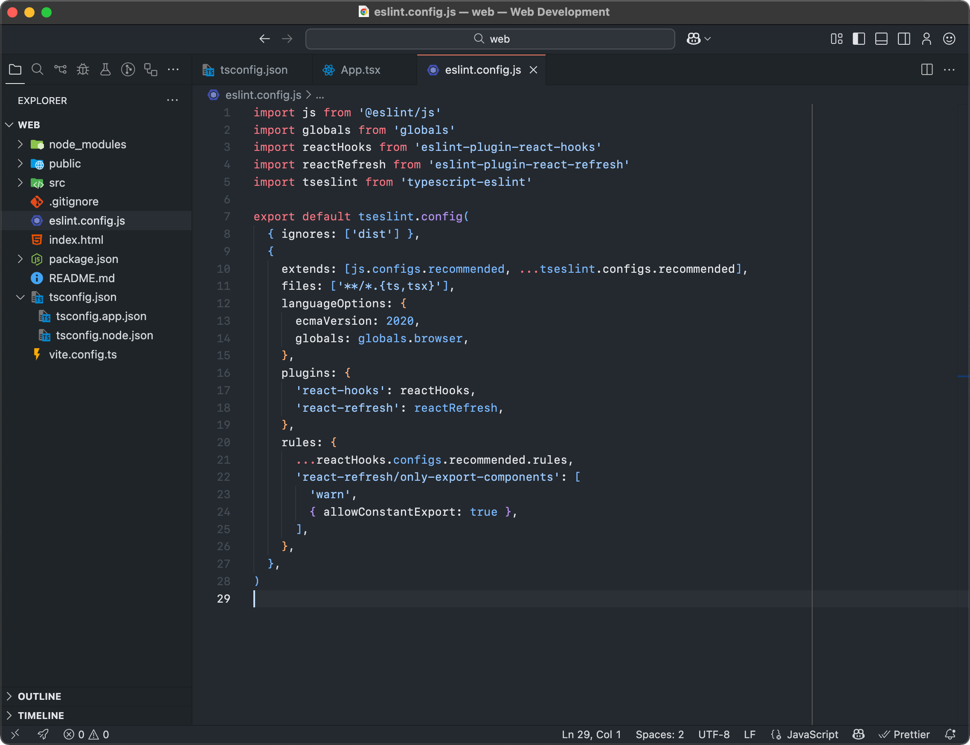970x745 pixels.
Task: Open the Extensions view in sidebar
Action: tap(151, 69)
